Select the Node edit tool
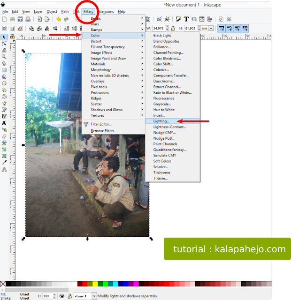Image resolution: width=291 pixels, height=300 pixels. [x=4, y=44]
